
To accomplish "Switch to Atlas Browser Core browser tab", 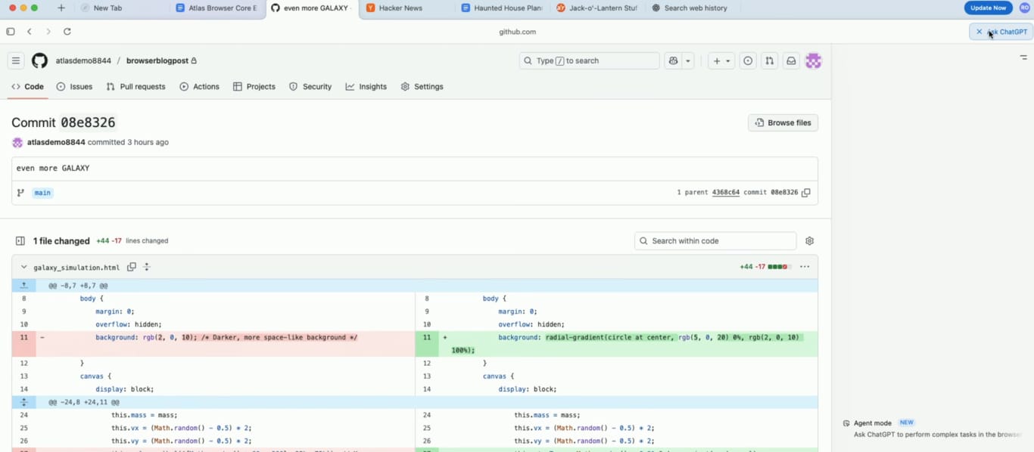I will coord(218,8).
